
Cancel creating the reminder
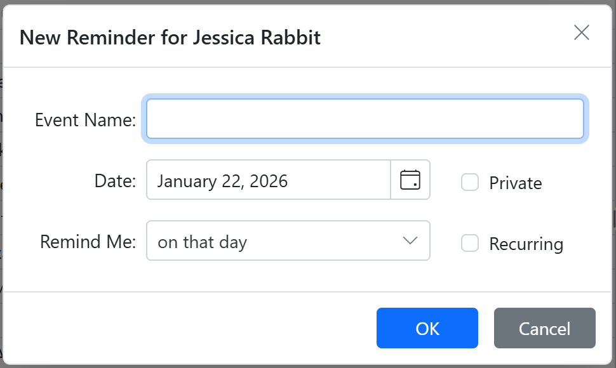[x=544, y=328]
